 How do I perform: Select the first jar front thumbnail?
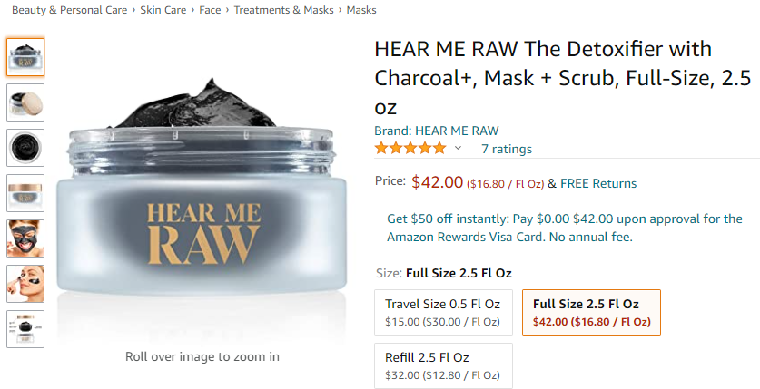(x=25, y=57)
